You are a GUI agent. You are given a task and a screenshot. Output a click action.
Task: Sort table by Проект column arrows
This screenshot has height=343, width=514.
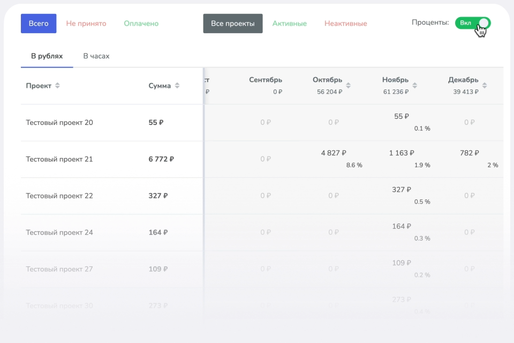[x=57, y=86]
